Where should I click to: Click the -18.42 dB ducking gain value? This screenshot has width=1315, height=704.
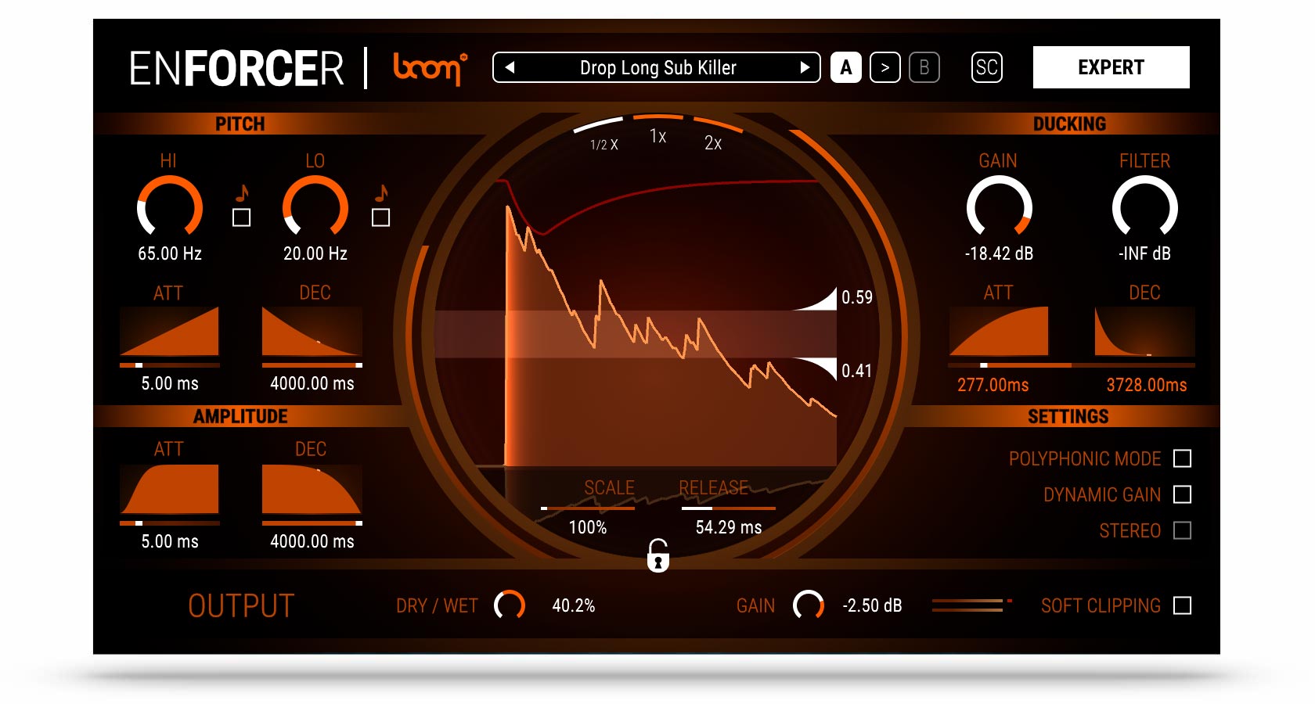(1000, 253)
